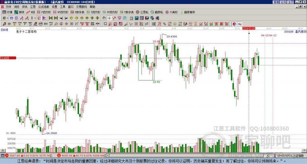The image size is (307, 164).
Task: Jump to first bar icon
Action: 51,18
